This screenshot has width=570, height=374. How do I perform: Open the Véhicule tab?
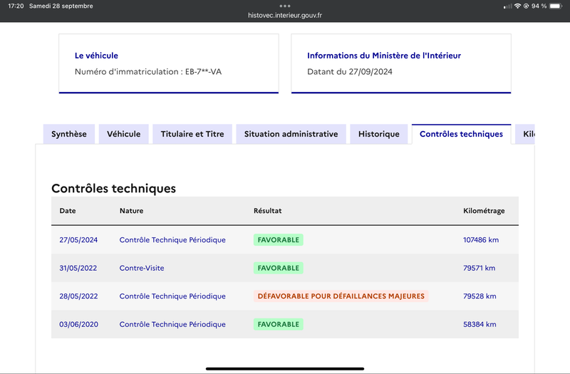click(x=123, y=134)
